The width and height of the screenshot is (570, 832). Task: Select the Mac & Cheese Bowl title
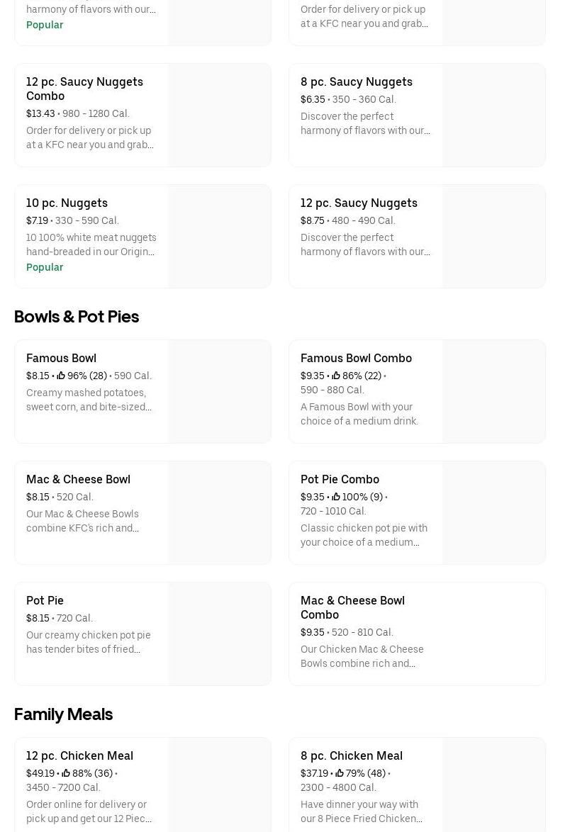pos(78,479)
